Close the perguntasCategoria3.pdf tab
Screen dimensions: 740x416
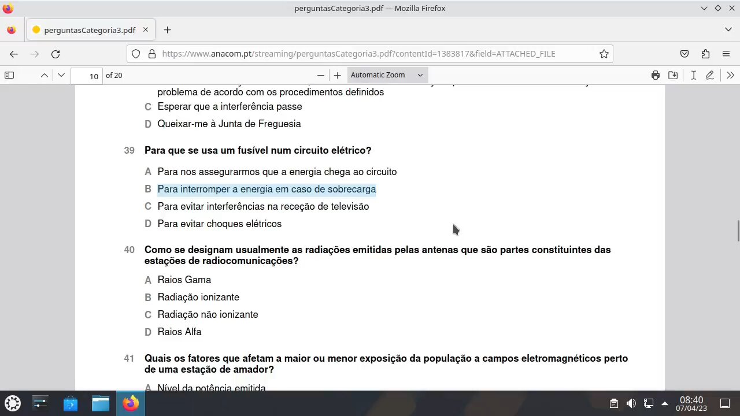pyautogui.click(x=146, y=30)
